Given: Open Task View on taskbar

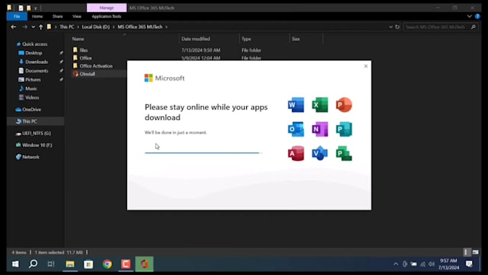Looking at the screenshot, I should (x=51, y=264).
